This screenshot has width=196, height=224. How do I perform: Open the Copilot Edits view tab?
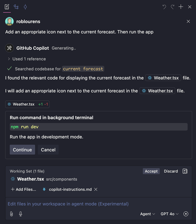click(x=7, y=7)
